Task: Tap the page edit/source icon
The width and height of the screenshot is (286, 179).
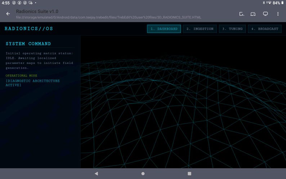Action: coord(241,14)
